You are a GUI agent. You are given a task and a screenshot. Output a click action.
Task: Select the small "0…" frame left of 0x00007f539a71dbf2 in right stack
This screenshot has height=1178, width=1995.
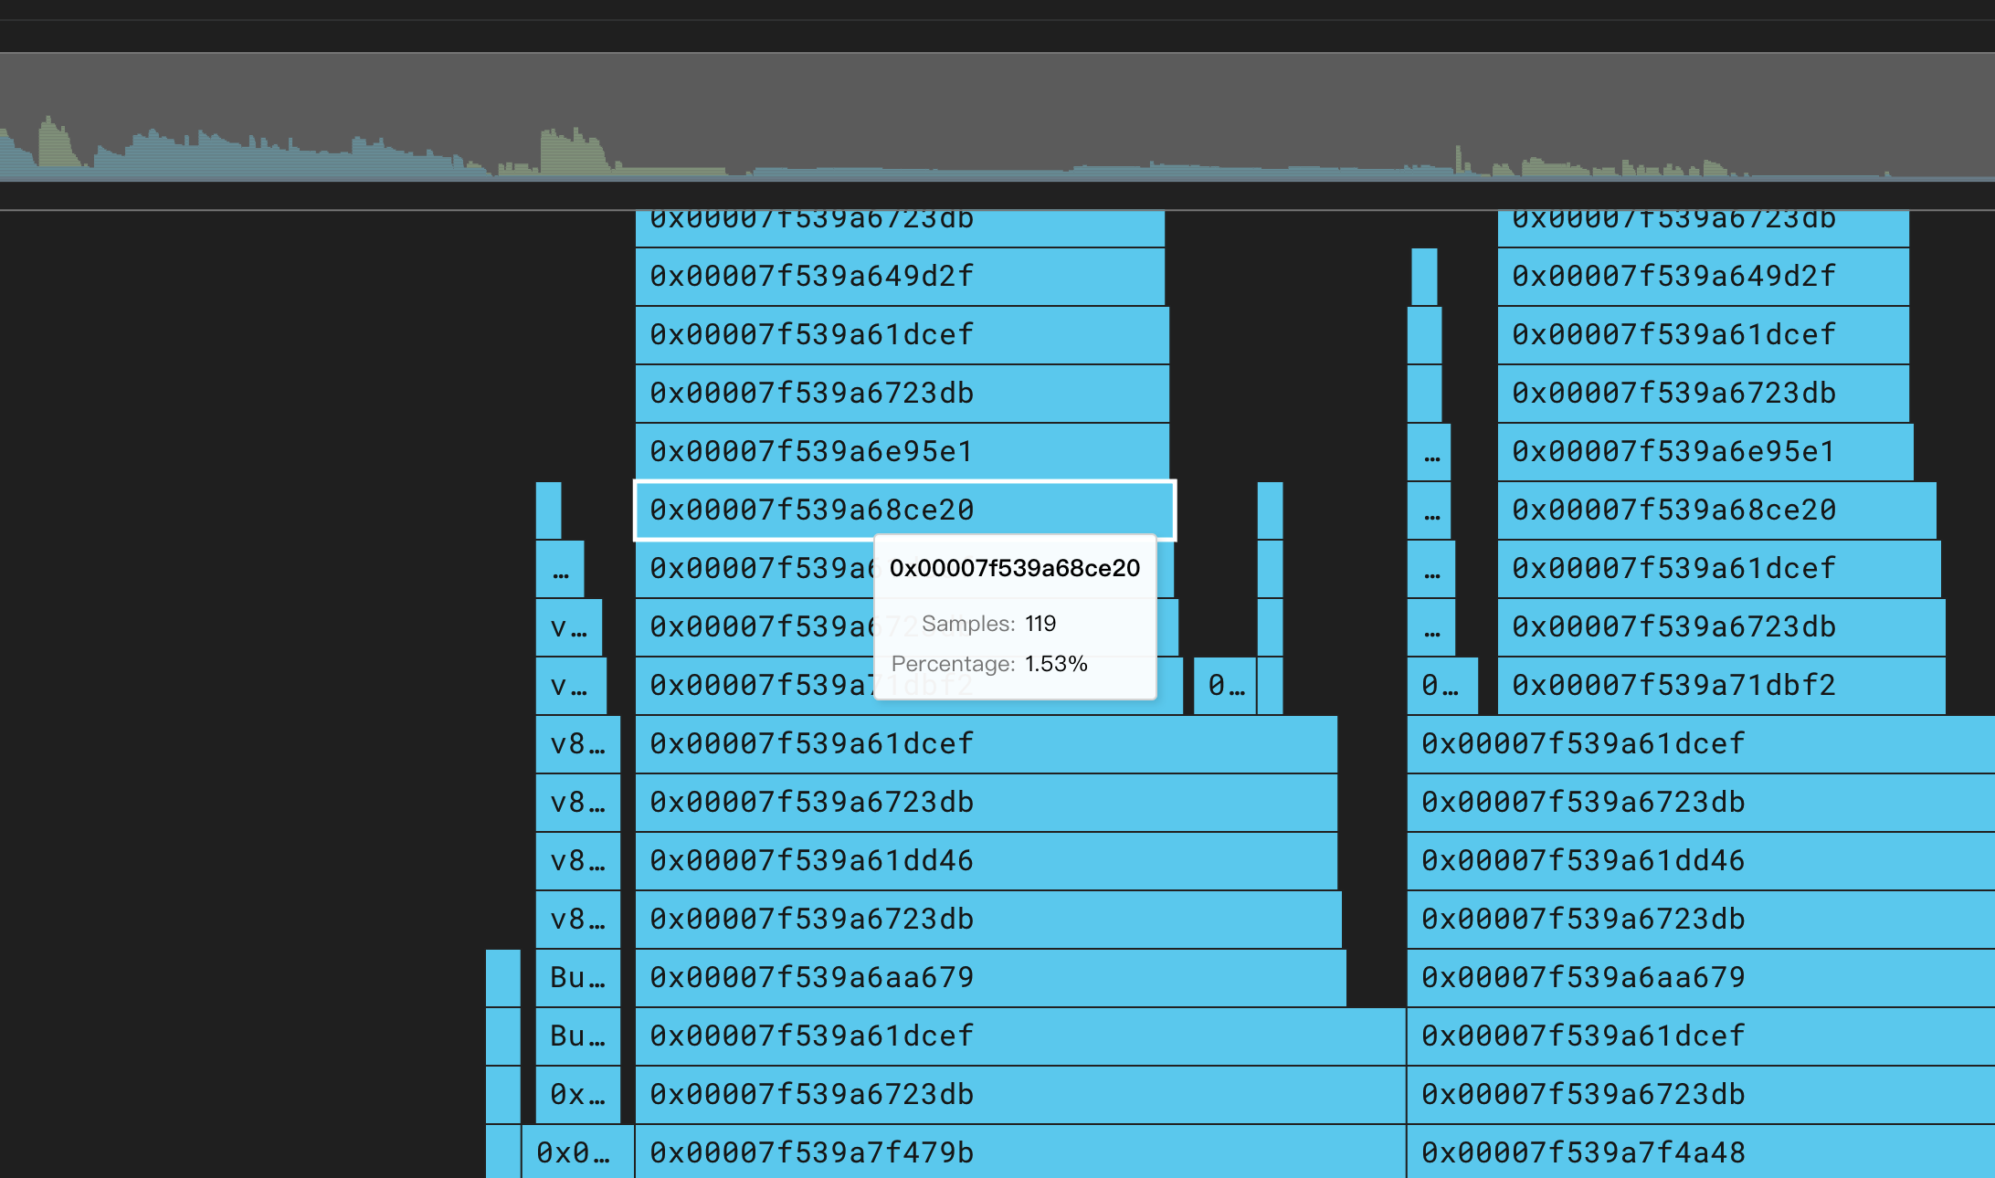(x=1441, y=685)
